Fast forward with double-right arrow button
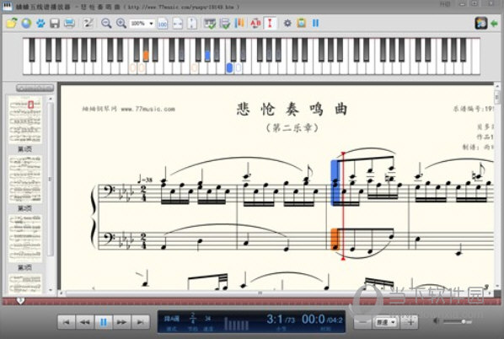The image size is (504, 339). [121, 322]
